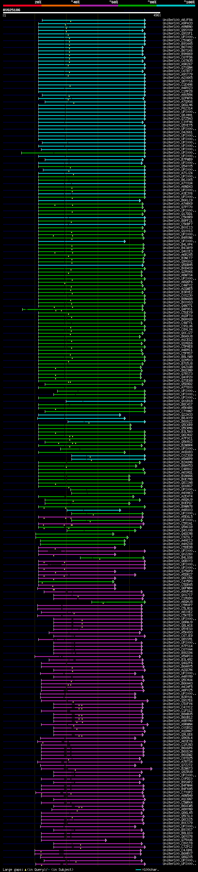This screenshot has height=872, width=198.
Task: Click the UniRef100_Q6YU78 label
Action: click(x=178, y=836)
